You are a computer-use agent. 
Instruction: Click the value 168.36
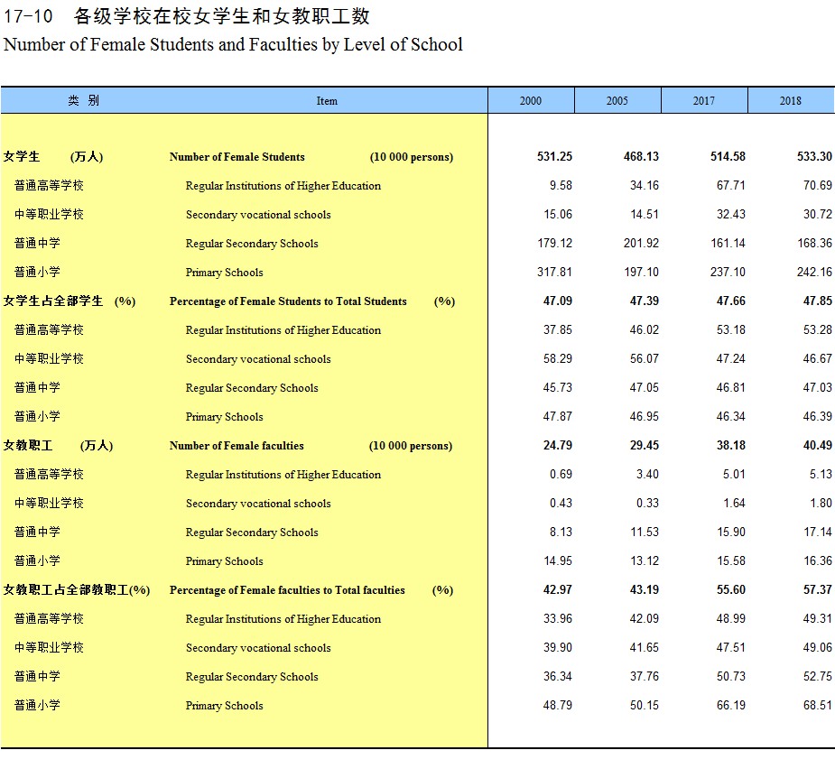pos(815,244)
